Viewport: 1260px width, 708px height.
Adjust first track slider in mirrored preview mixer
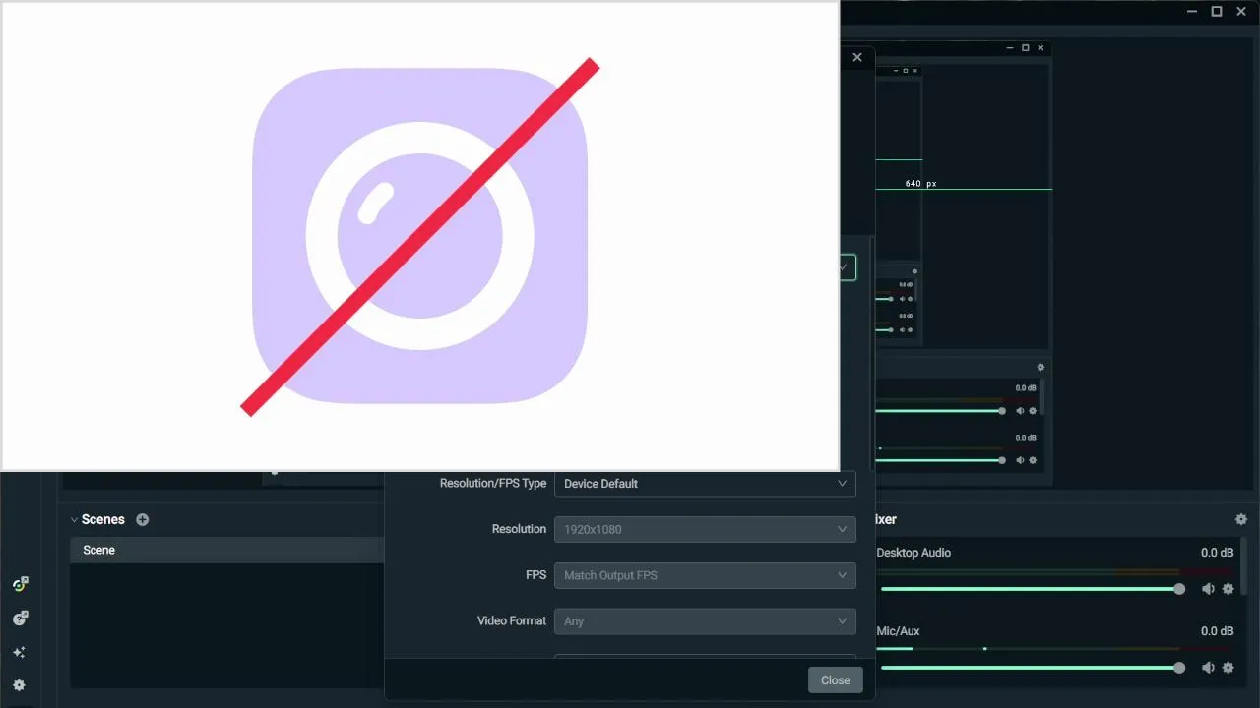coord(940,411)
